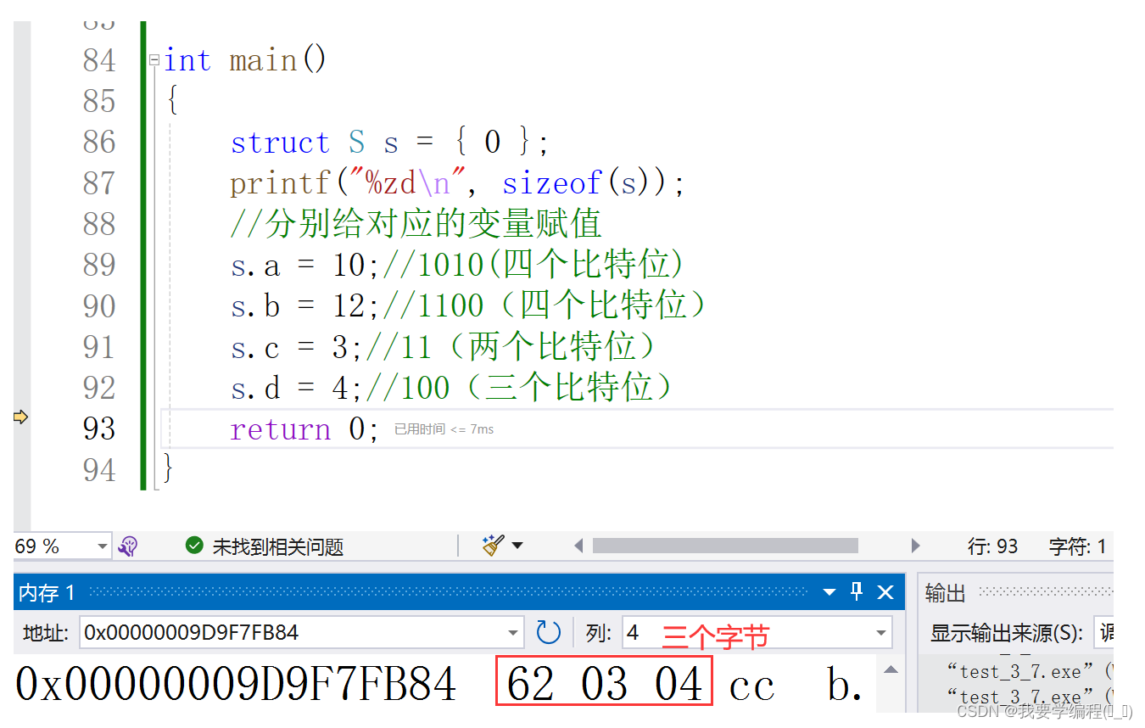1145x728 pixels.
Task: Click the green check no-issues indicator
Action: click(x=194, y=546)
